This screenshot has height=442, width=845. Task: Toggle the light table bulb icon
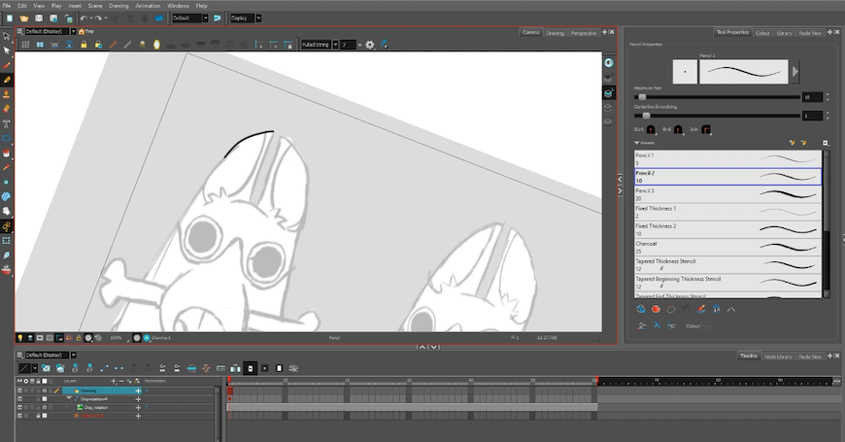click(x=20, y=338)
